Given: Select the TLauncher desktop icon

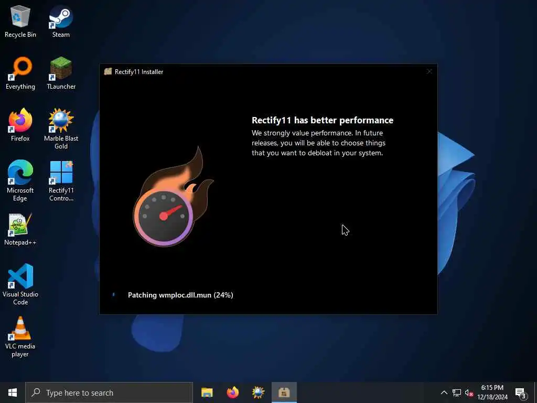Looking at the screenshot, I should pos(61,73).
